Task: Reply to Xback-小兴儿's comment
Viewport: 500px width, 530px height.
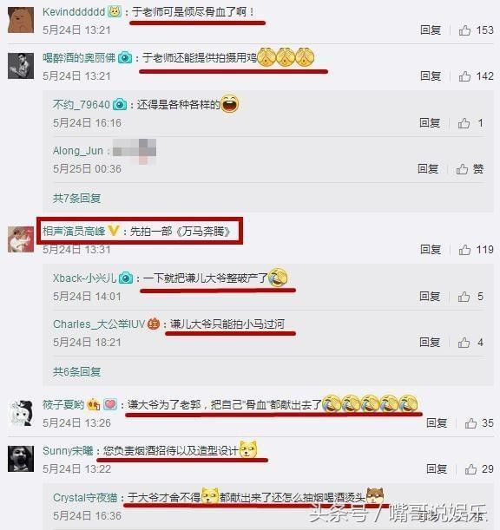Action: [x=430, y=297]
